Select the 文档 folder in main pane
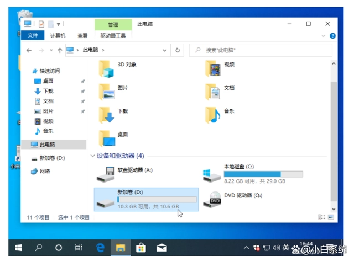 coord(212,92)
